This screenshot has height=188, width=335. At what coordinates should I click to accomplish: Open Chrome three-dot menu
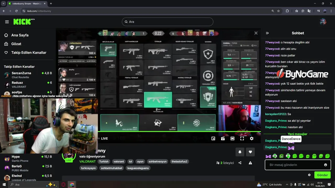click(x=331, y=11)
